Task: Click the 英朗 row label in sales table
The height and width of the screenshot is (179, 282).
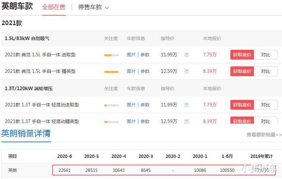Action: point(12,170)
